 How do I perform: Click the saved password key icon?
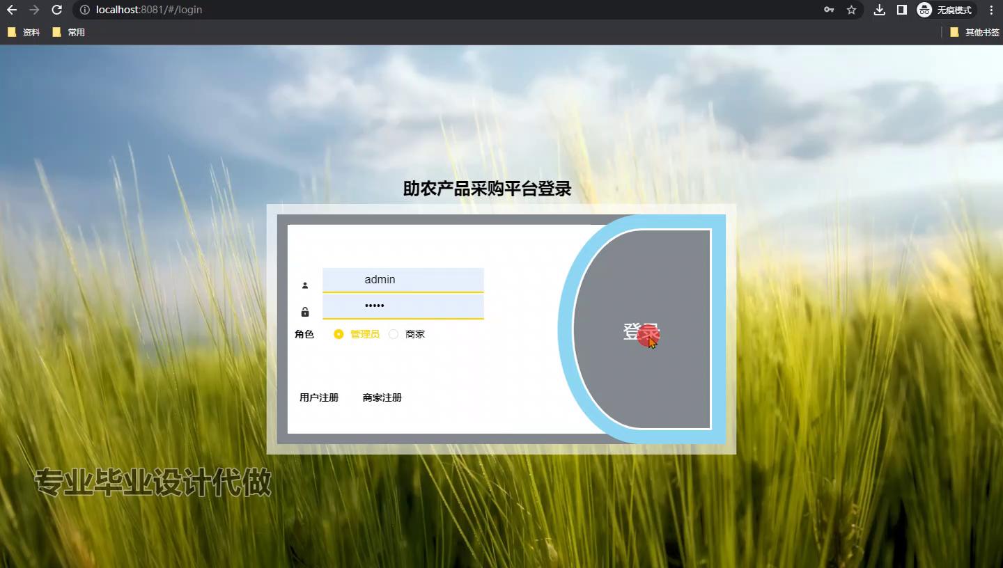tap(829, 10)
